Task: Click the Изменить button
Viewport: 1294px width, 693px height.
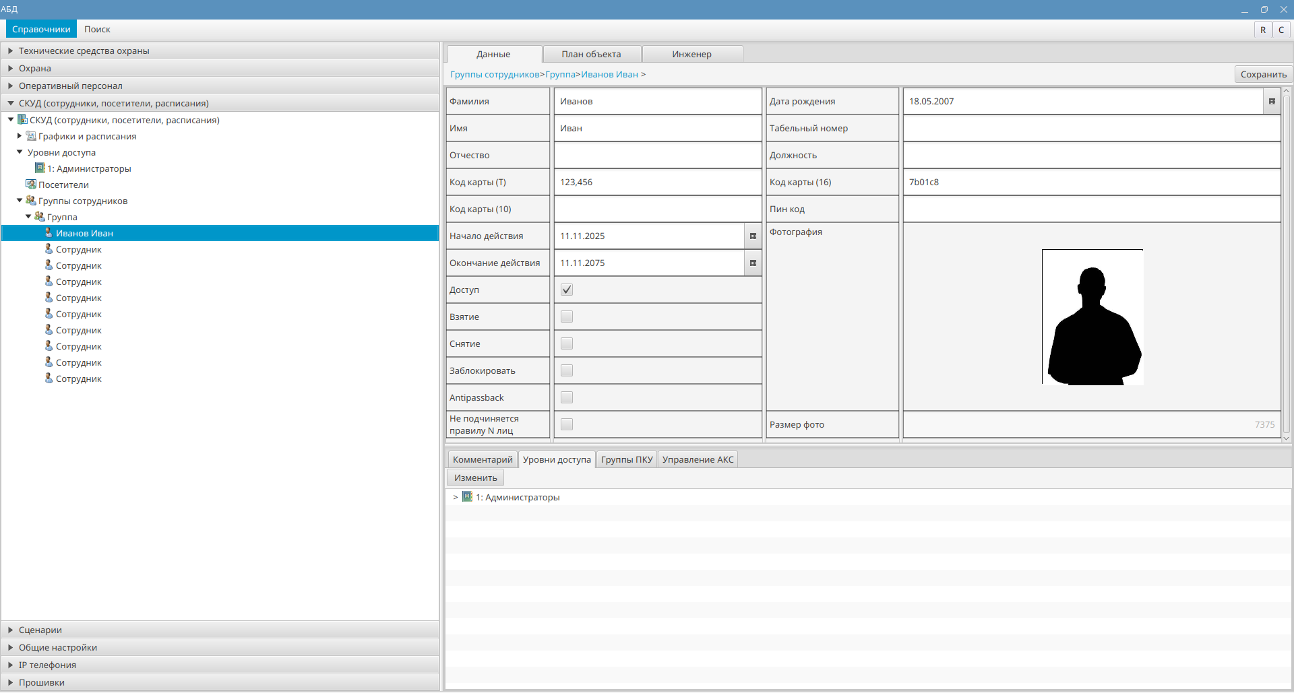Action: tap(475, 478)
